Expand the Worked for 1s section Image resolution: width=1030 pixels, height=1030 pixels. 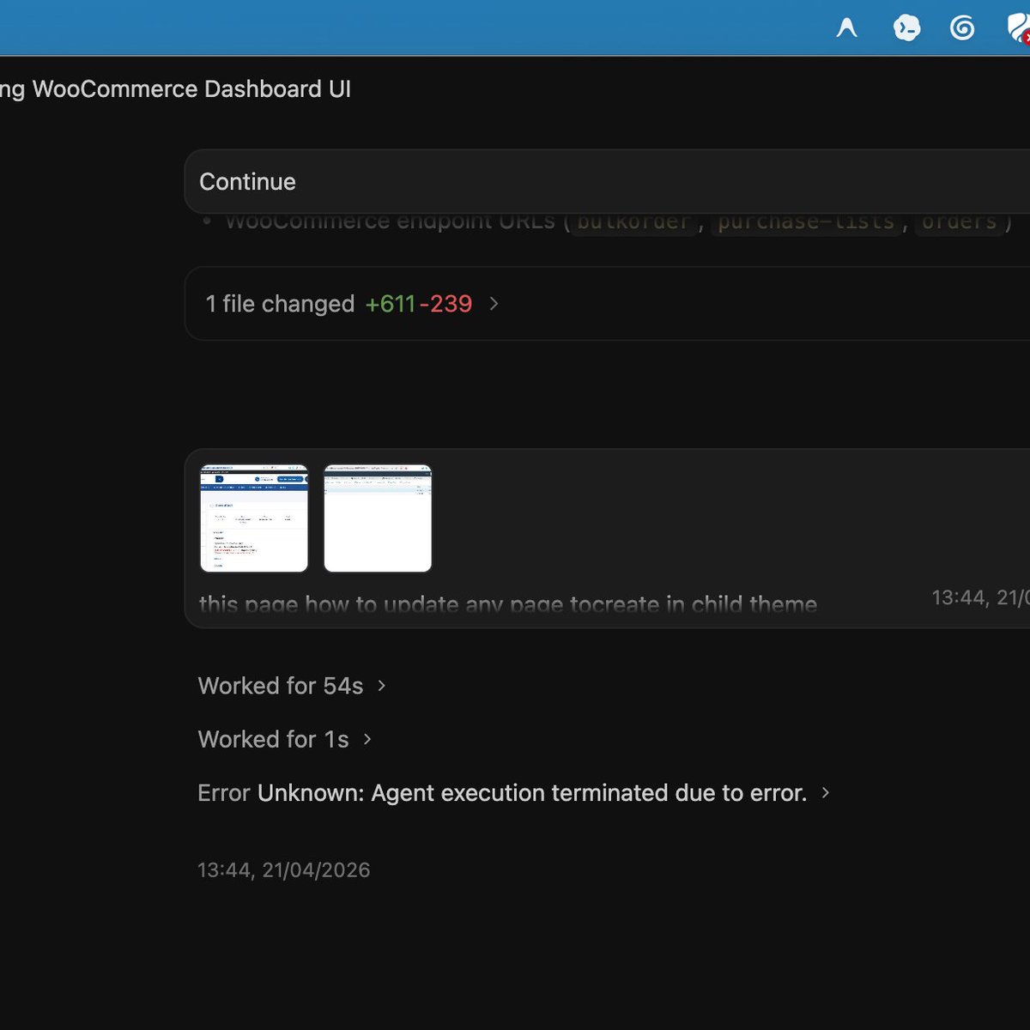[367, 739]
